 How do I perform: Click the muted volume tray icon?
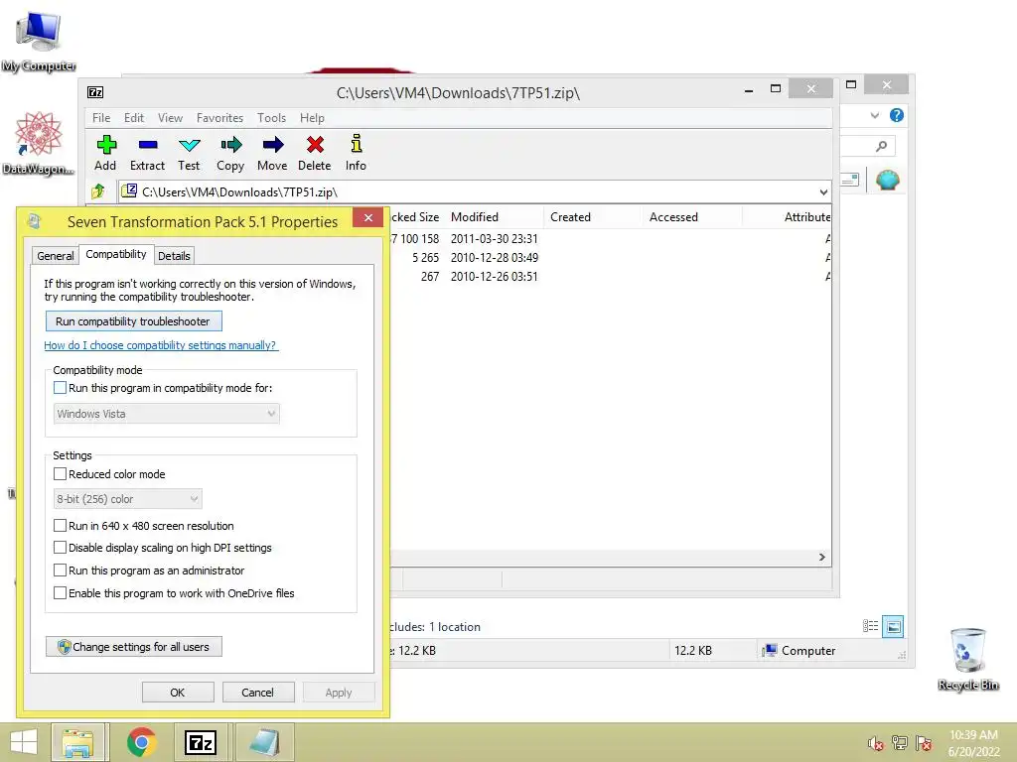coord(876,744)
